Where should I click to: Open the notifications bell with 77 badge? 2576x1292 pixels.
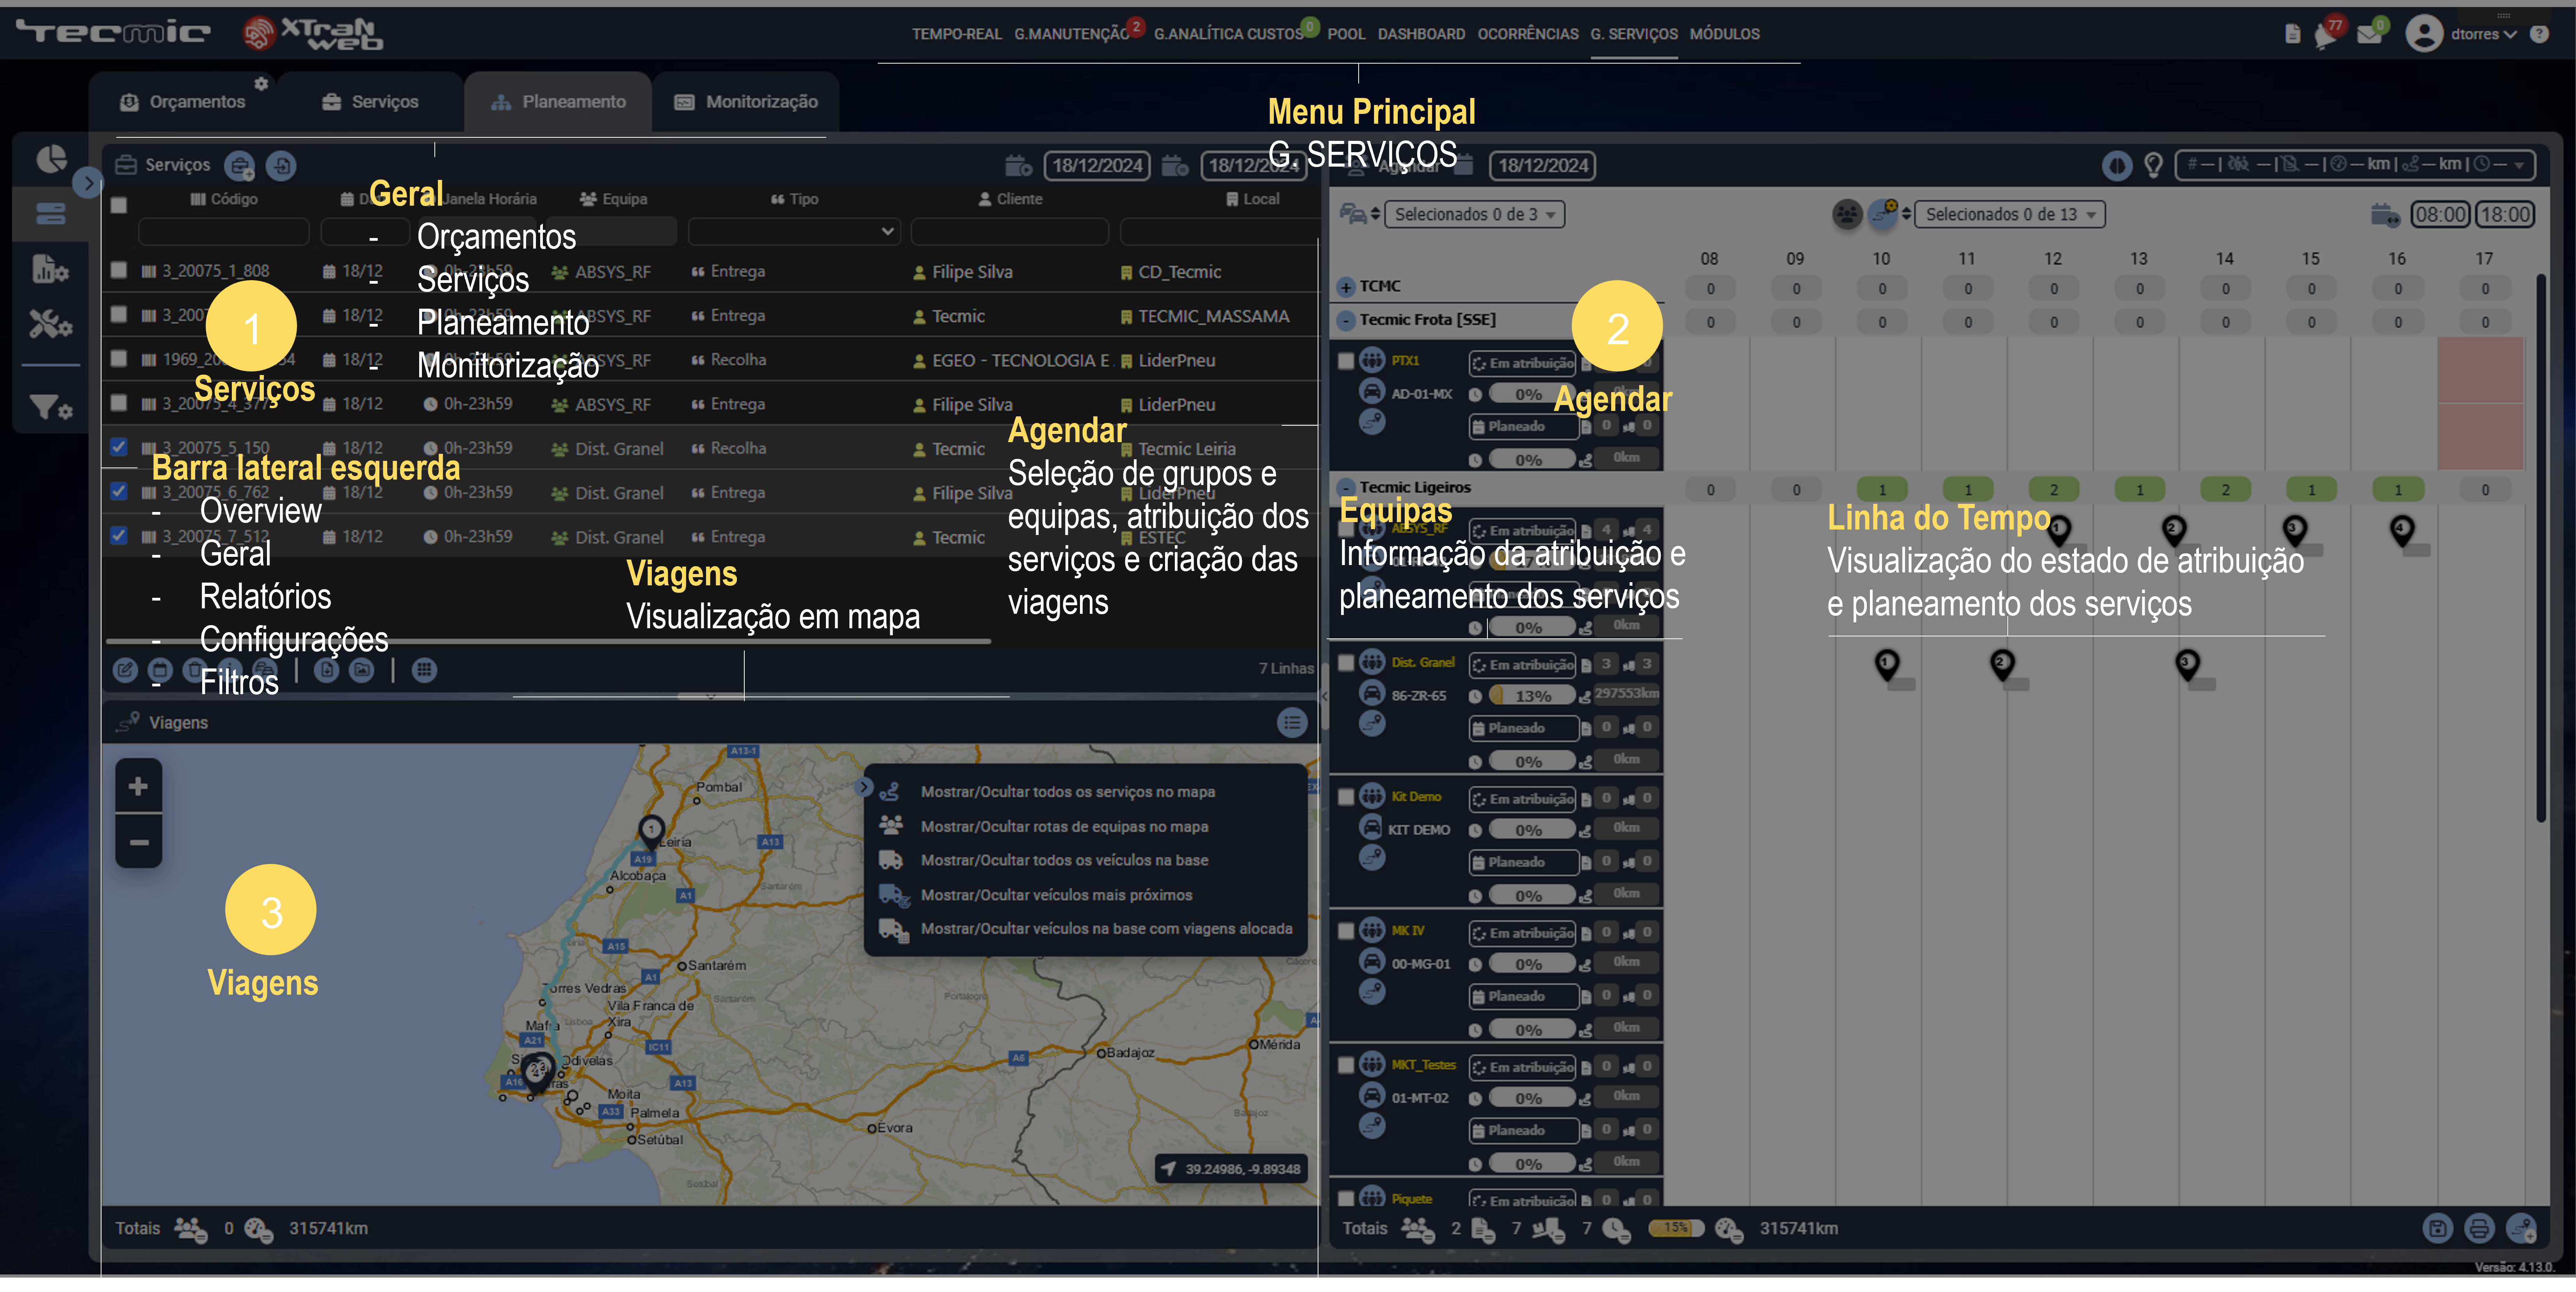coord(2326,35)
